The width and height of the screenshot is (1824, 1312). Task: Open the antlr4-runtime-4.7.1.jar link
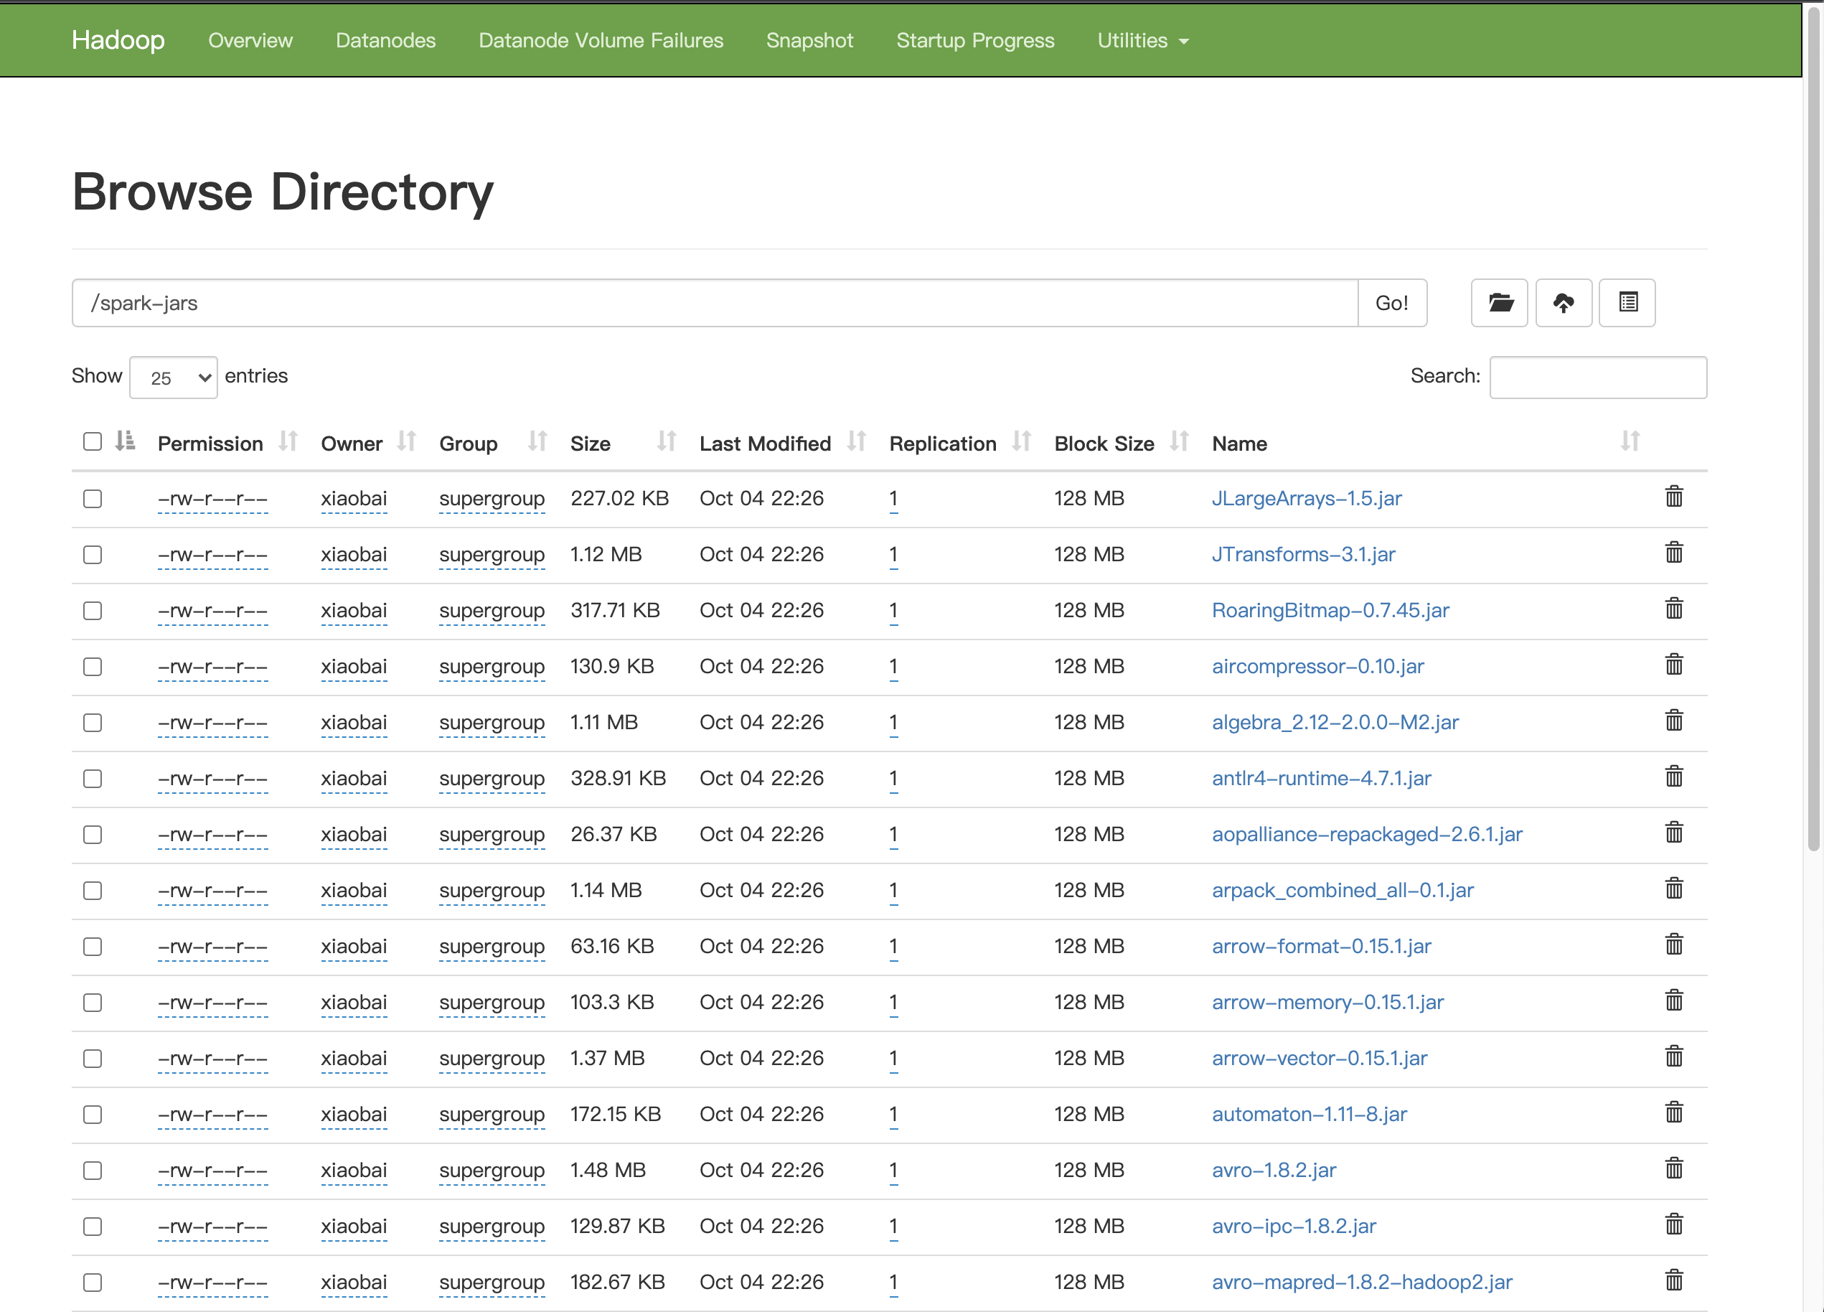(x=1320, y=779)
